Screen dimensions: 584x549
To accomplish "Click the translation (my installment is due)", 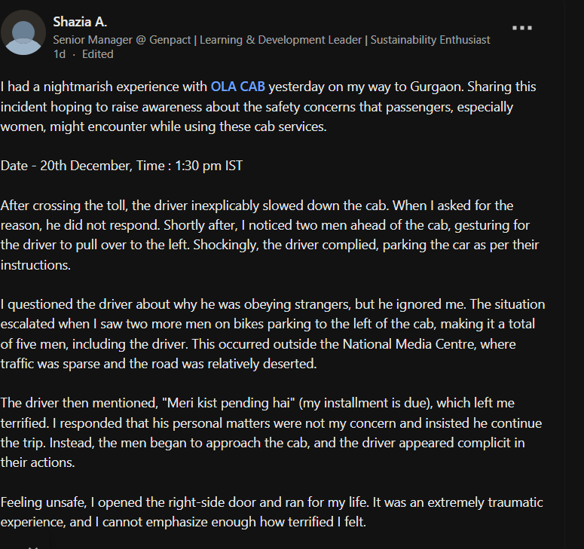I will click(365, 403).
